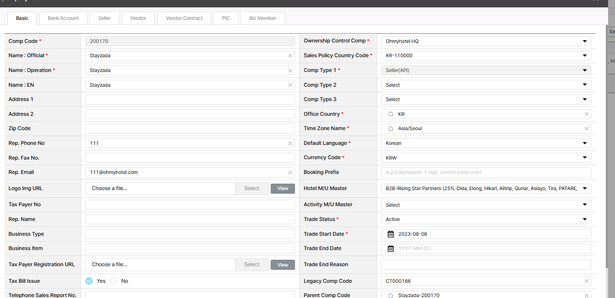Open the Currency Code dropdown
Screen dimensions: 615x298
(x=486, y=158)
